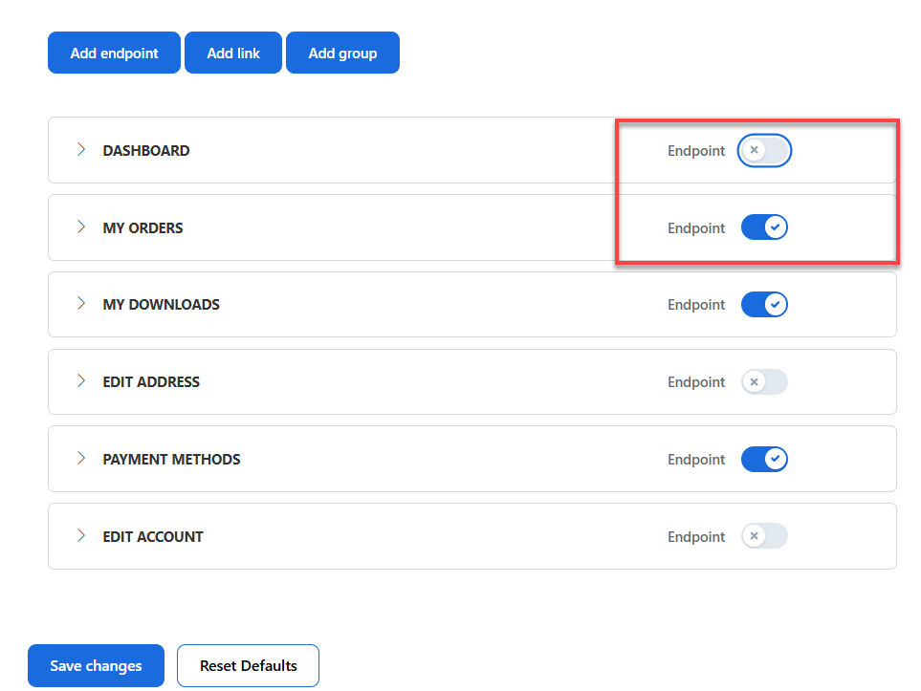Save changes to the endpoint configuration
921x691 pixels.
tap(96, 665)
